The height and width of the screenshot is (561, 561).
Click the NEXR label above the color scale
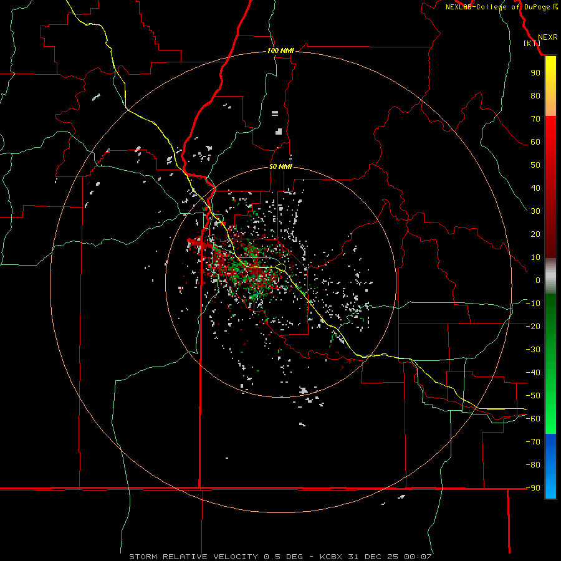click(547, 37)
